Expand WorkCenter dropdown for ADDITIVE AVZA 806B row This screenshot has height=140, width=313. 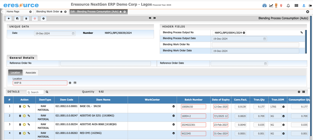pyautogui.click(x=174, y=125)
